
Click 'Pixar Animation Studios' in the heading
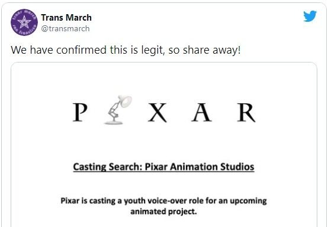pos(200,167)
